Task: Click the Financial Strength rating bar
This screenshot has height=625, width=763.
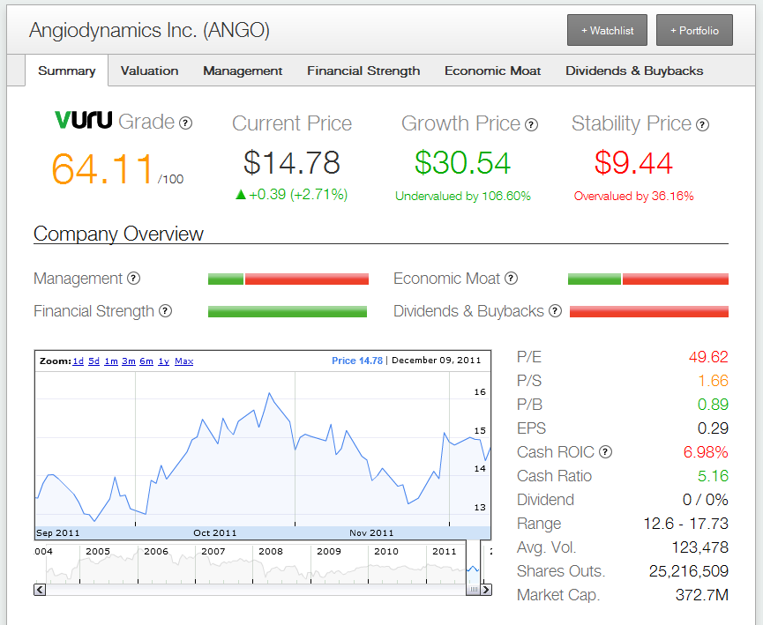Action: (288, 311)
